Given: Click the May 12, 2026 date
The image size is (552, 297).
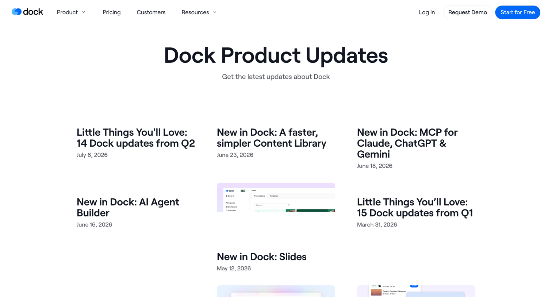Looking at the screenshot, I should coord(234,269).
